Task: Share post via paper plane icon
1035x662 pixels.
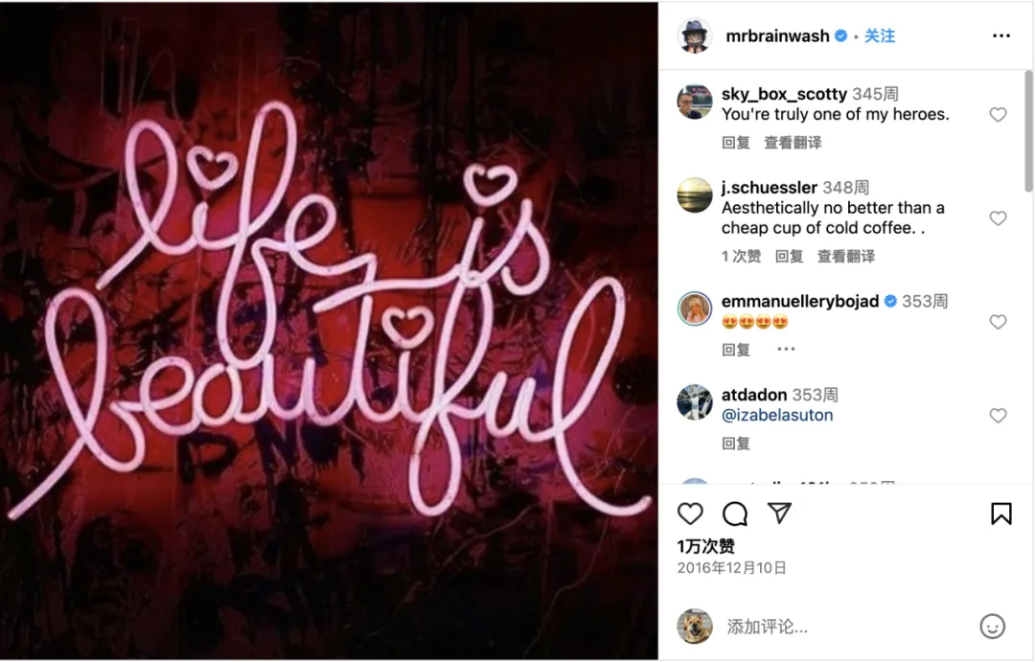Action: click(x=779, y=513)
